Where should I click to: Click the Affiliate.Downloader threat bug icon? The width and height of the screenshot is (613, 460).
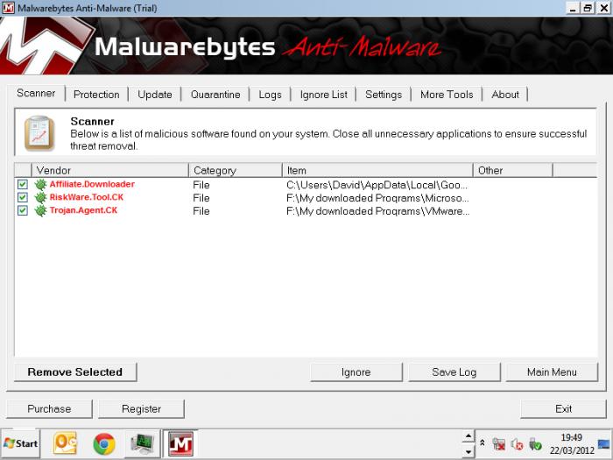point(40,185)
